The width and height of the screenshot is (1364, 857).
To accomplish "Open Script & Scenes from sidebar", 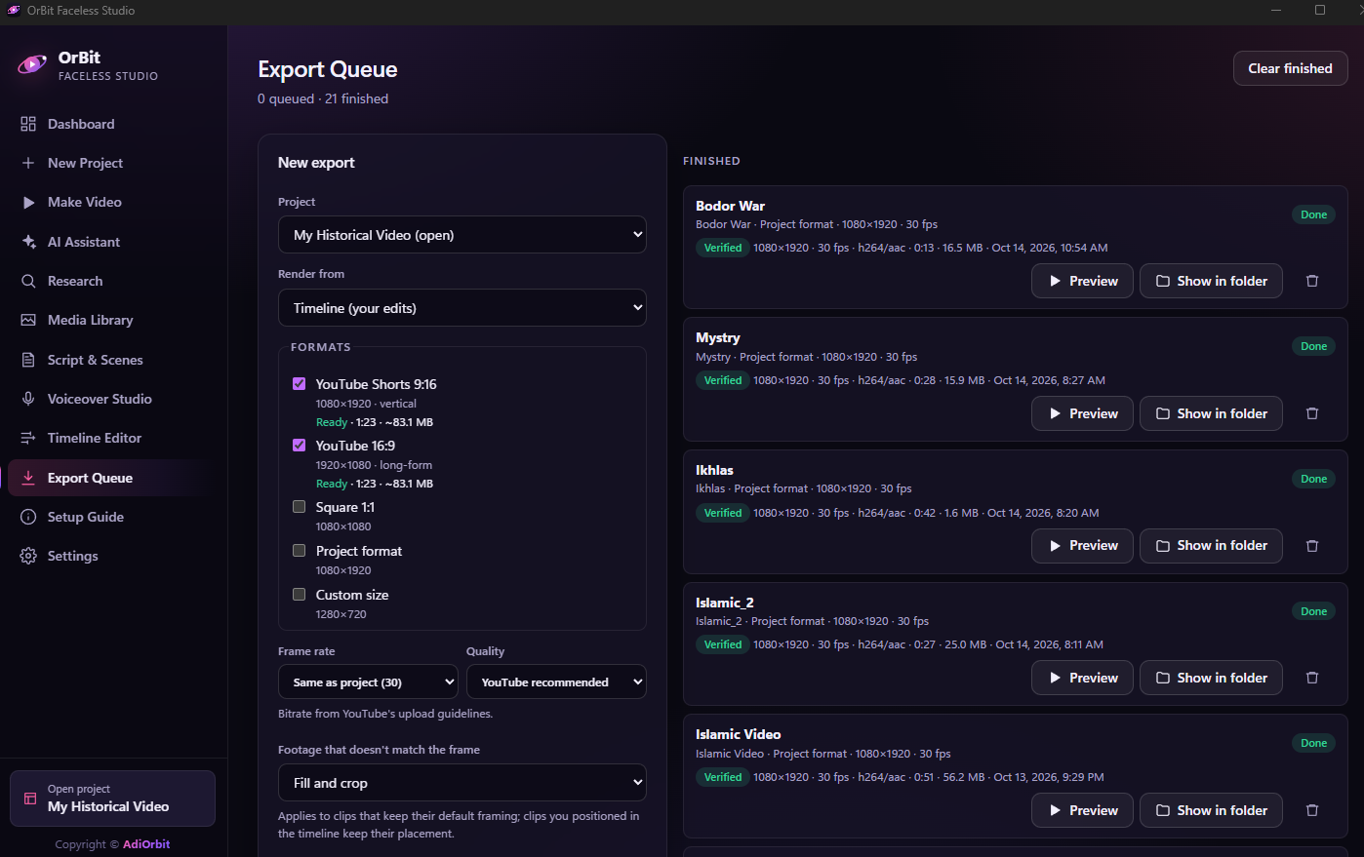I will pos(112,360).
